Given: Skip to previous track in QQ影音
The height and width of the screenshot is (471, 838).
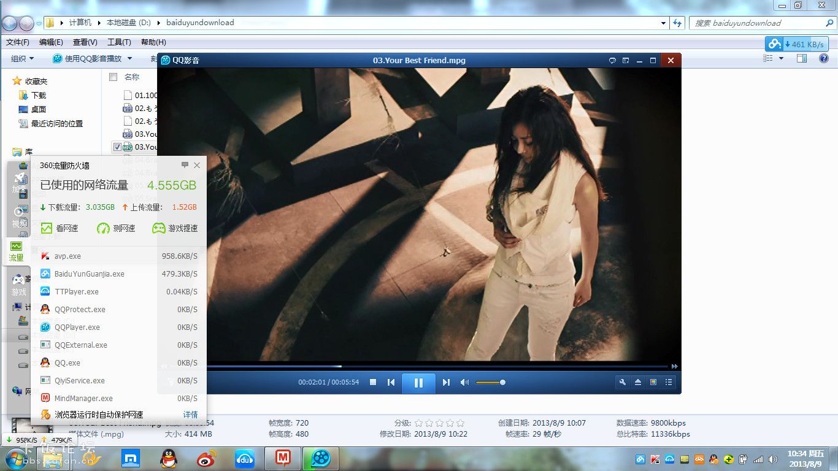Looking at the screenshot, I should point(391,383).
